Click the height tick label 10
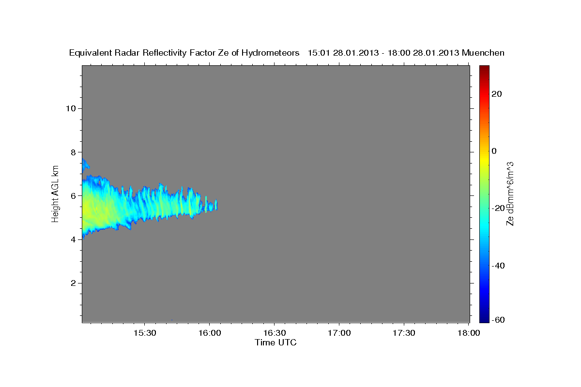 click(x=70, y=108)
